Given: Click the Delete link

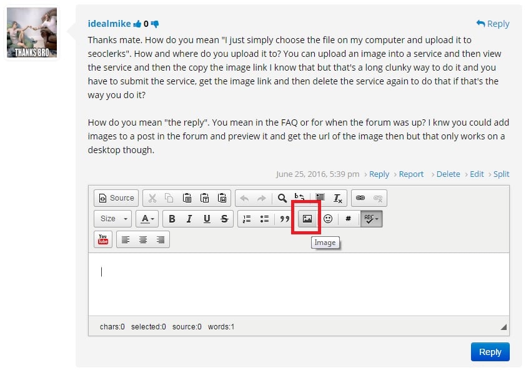Looking at the screenshot, I should click(448, 174).
